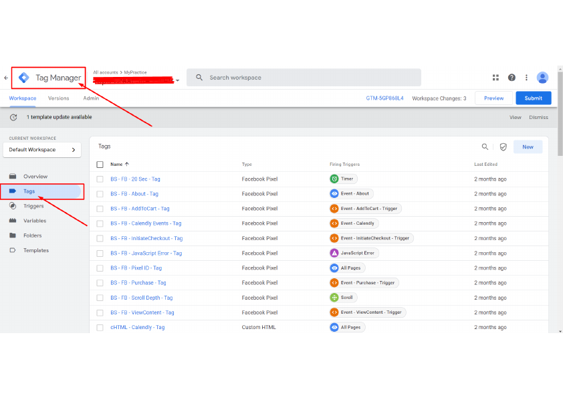
Task: Click the Timer trigger icon
Action: (x=334, y=179)
